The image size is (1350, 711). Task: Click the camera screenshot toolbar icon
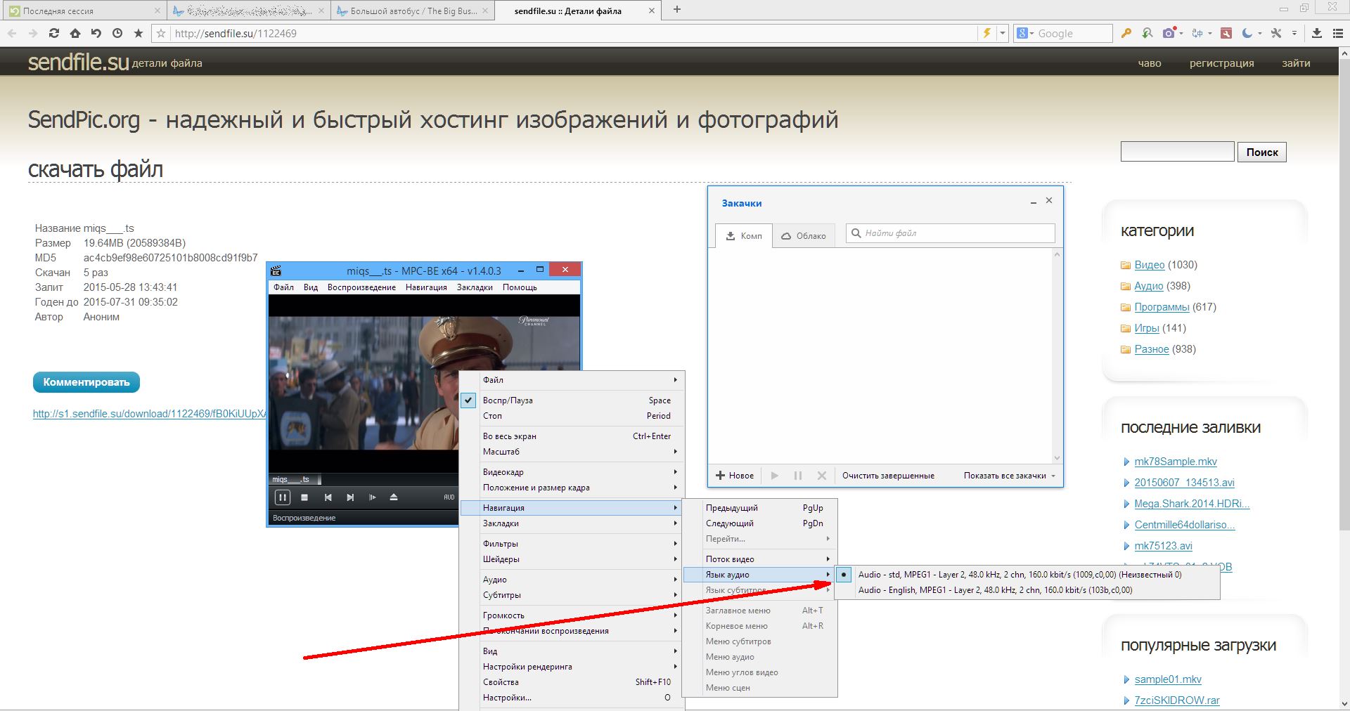pyautogui.click(x=1169, y=33)
